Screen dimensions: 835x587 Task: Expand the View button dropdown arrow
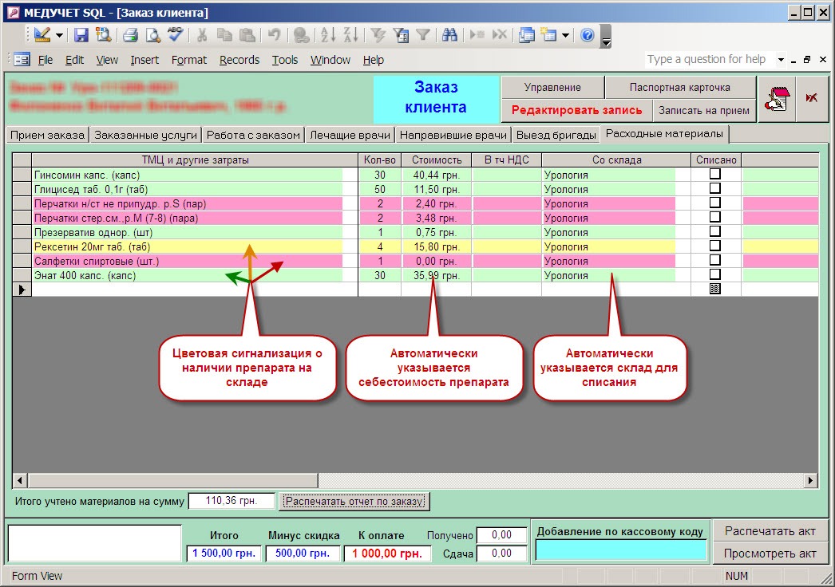59,36
